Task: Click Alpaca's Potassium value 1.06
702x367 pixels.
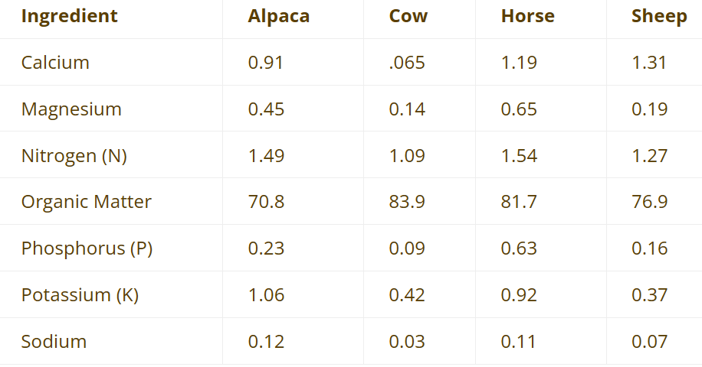Action: point(266,295)
